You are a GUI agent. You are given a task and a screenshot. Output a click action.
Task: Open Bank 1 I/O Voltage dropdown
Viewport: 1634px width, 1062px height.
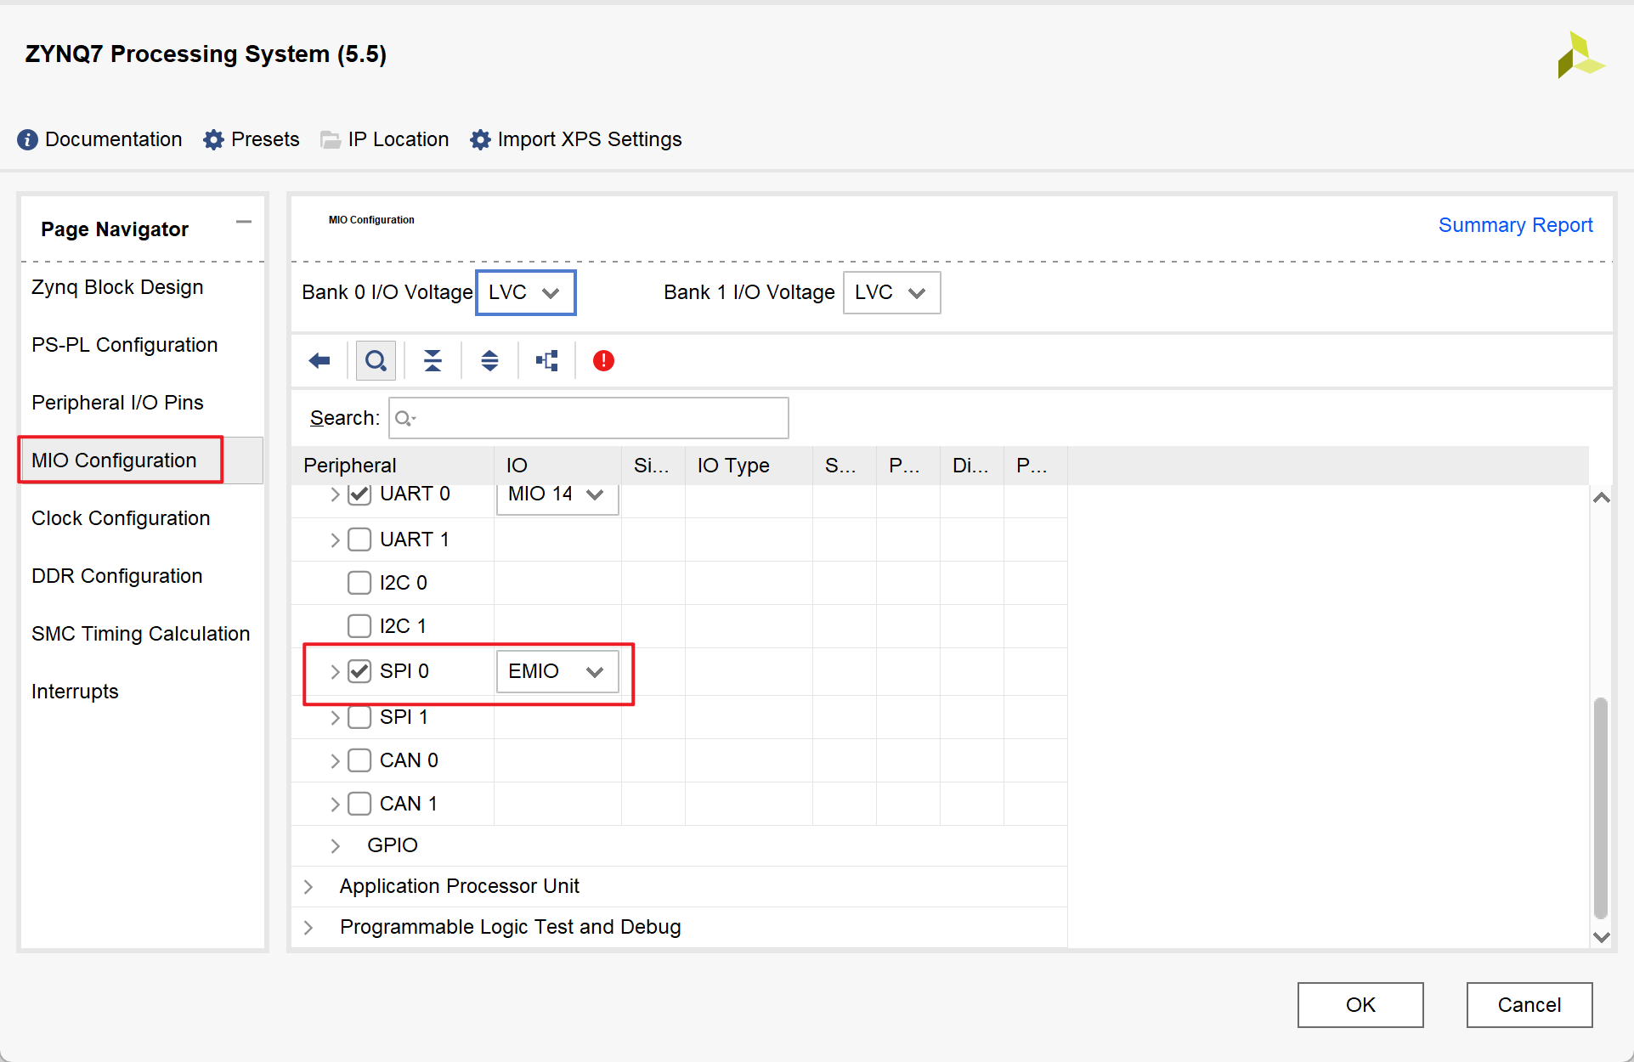click(x=891, y=292)
